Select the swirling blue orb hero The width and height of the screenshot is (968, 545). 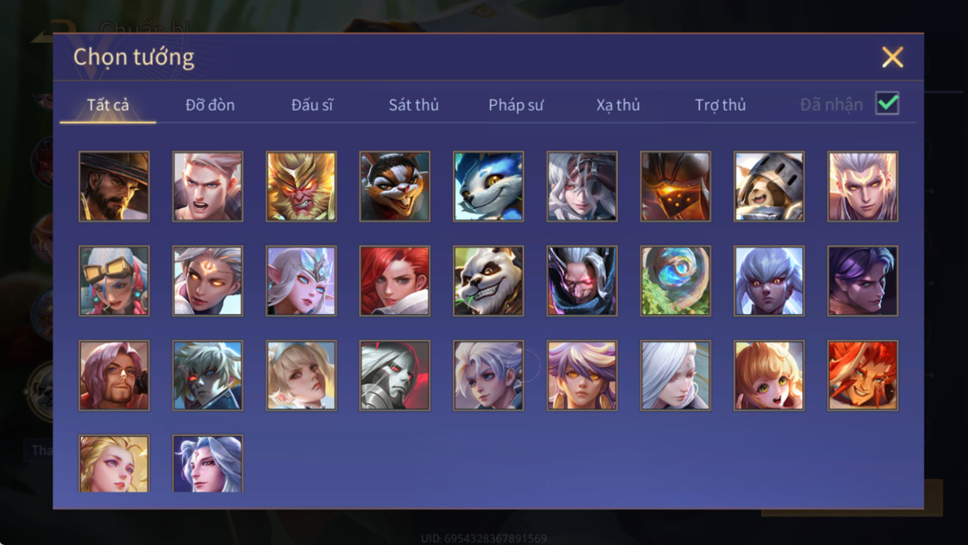(x=676, y=281)
